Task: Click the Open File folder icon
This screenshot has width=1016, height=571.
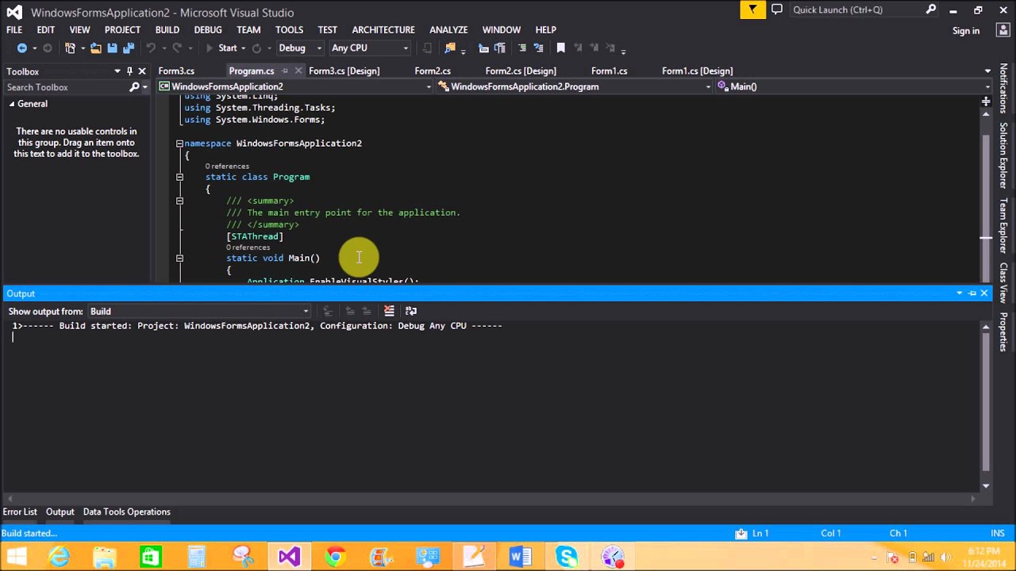Action: pyautogui.click(x=96, y=48)
